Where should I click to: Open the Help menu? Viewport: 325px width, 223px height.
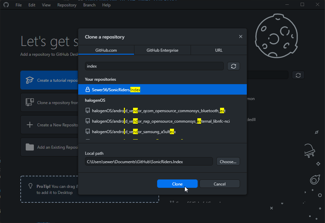point(106,5)
